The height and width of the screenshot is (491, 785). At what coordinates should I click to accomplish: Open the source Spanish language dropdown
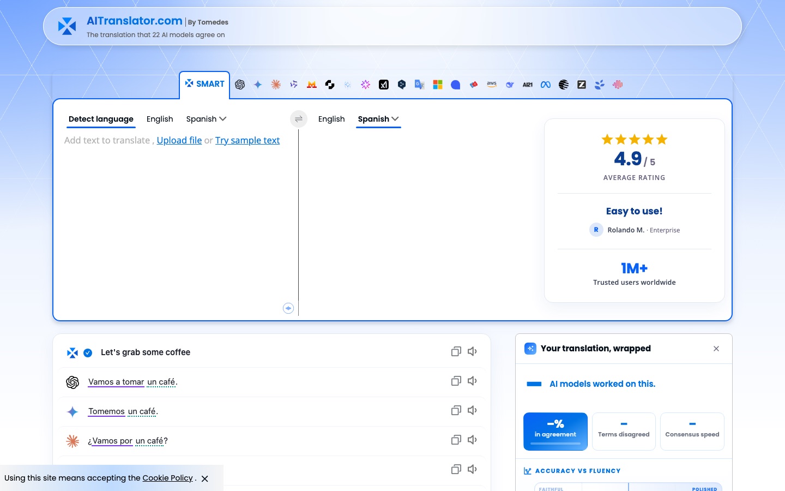pyautogui.click(x=206, y=119)
